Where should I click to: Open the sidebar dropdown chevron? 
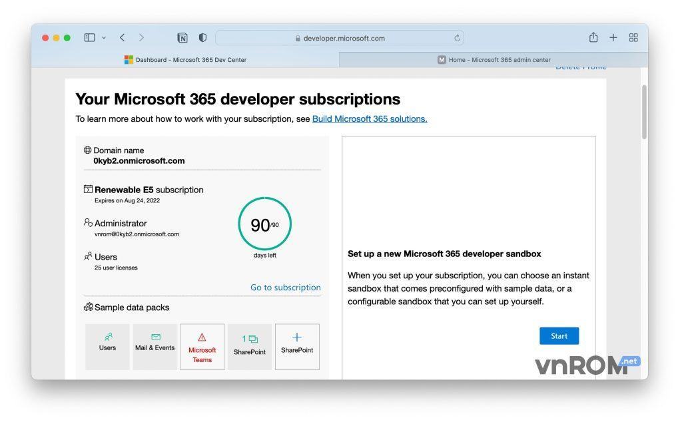pos(104,38)
